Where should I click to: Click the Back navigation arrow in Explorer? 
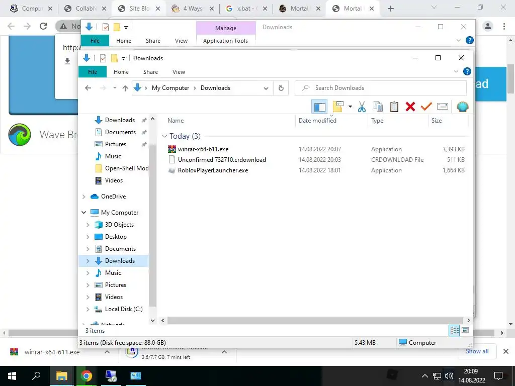point(88,88)
